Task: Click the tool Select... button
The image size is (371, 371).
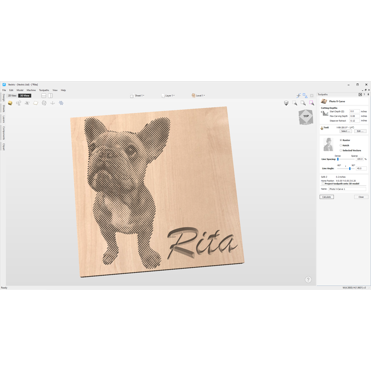Action: pos(345,131)
